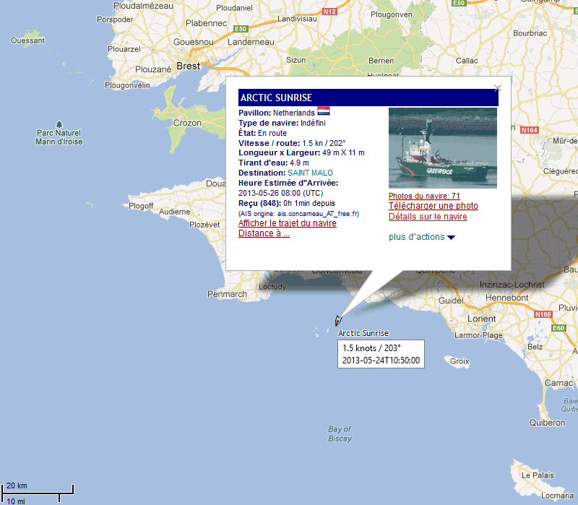Screen dimensions: 578x505
Task: Click the ARCTIC SUNRISE title bar
Action: pos(368,98)
